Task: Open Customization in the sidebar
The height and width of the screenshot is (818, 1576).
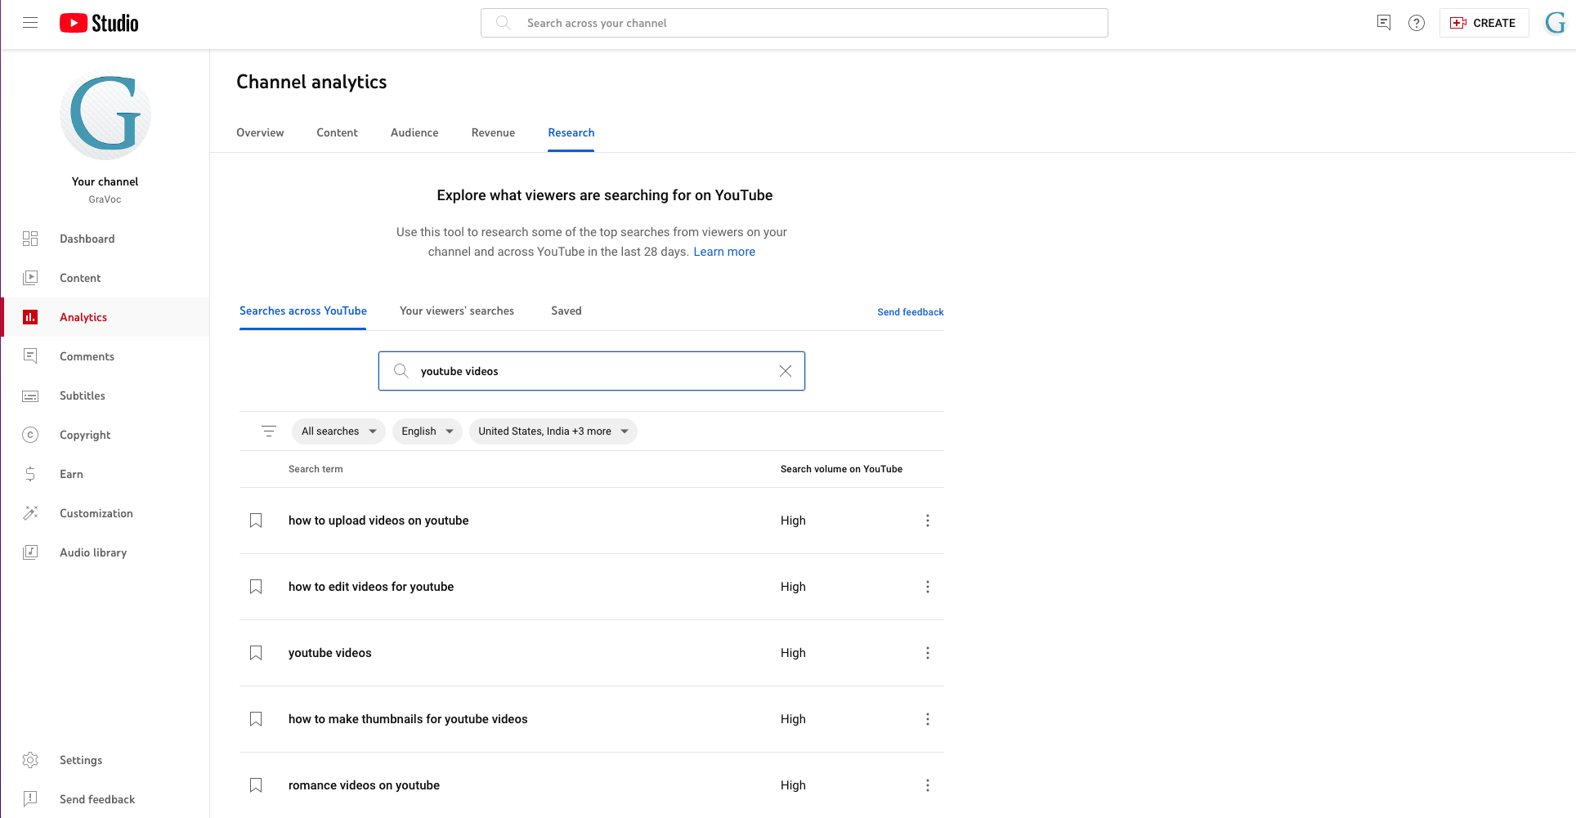Action: tap(105, 513)
